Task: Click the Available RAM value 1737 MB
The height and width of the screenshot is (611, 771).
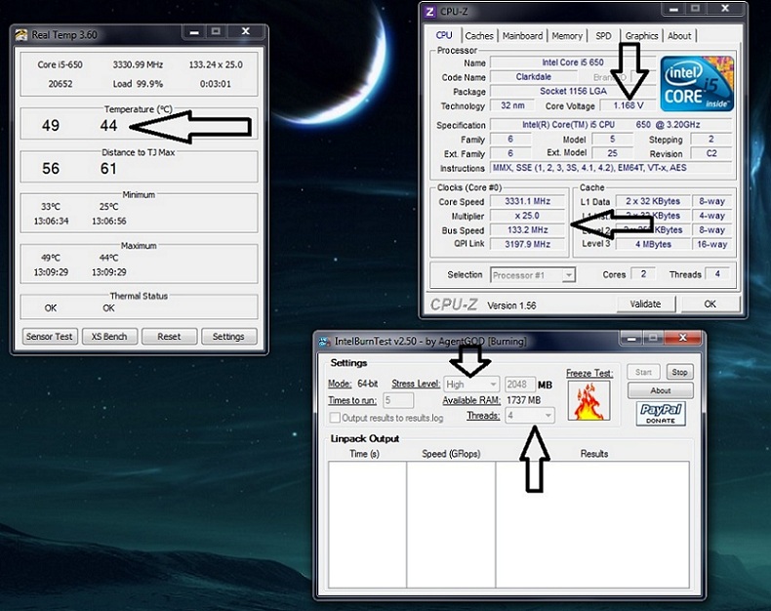Action: (x=524, y=400)
